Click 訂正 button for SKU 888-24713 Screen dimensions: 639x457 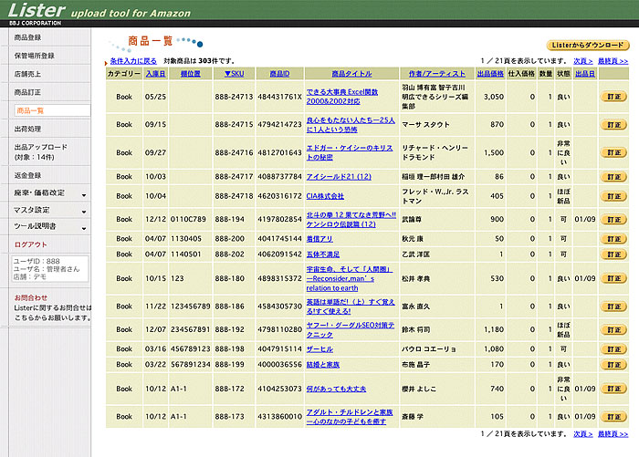[613, 97]
